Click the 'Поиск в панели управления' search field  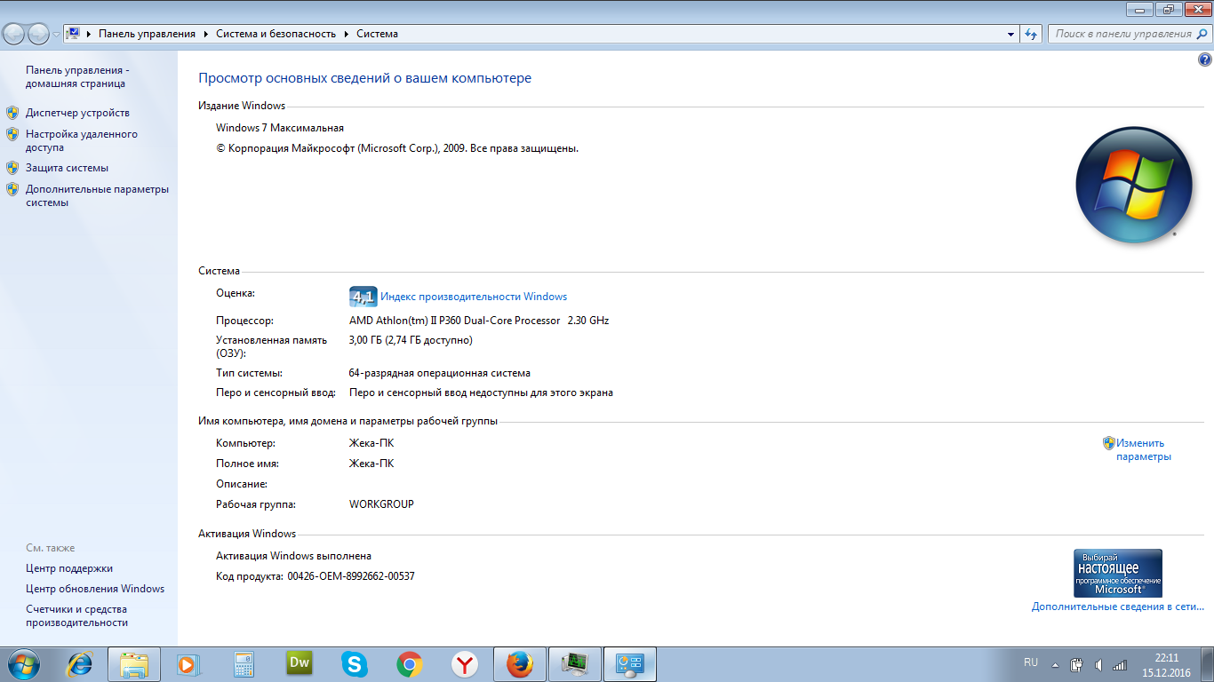pos(1122,34)
